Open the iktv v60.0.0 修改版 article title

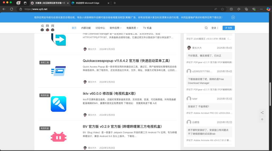pos(109,93)
